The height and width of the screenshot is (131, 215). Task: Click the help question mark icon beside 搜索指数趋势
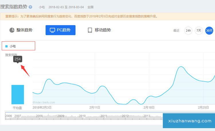pyautogui.click(x=31, y=7)
